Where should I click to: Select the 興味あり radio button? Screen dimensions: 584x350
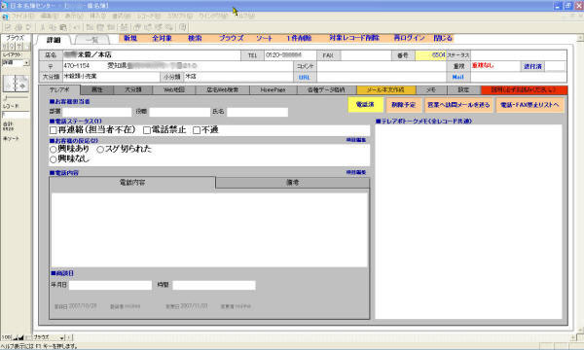click(x=54, y=150)
